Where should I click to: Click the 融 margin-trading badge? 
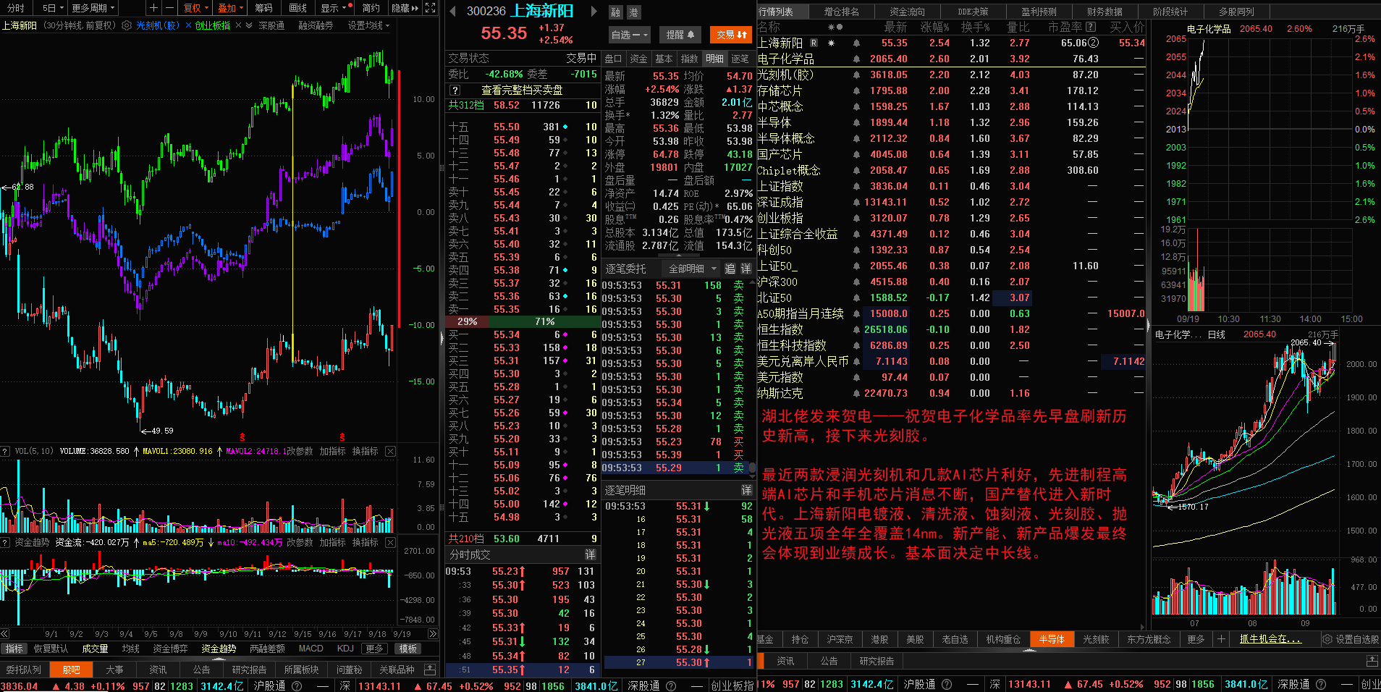point(615,12)
